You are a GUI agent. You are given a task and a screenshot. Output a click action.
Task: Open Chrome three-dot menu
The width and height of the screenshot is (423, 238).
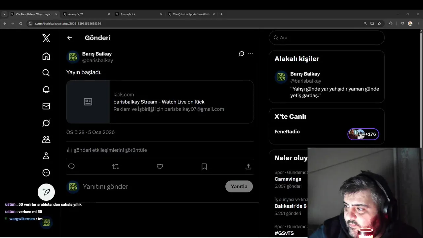click(x=418, y=23)
